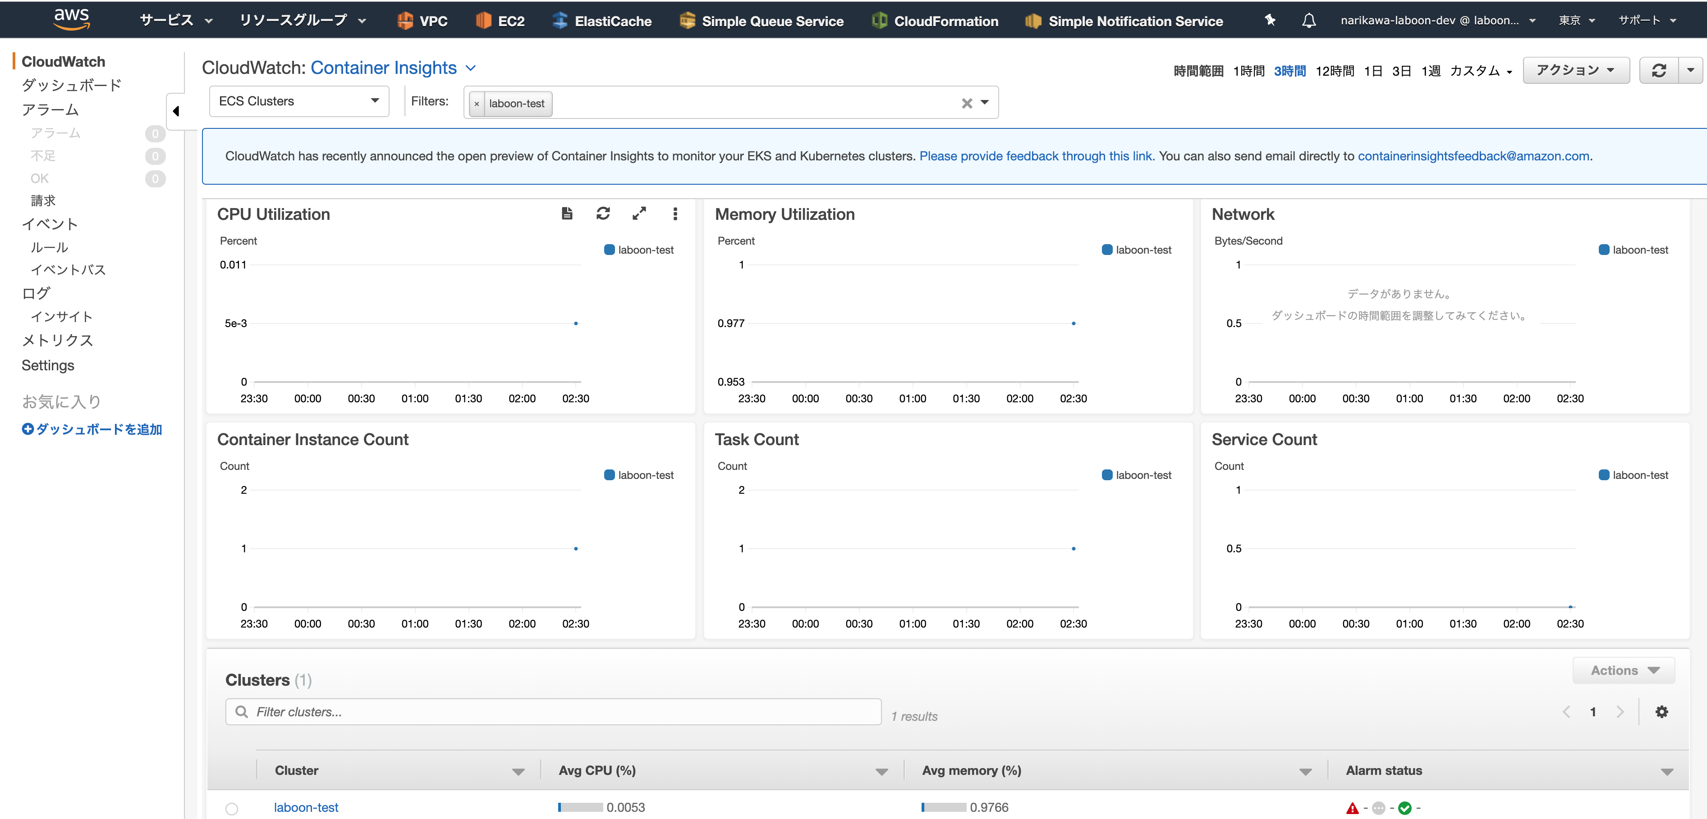1707x819 pixels.
Task: Open メトリクス in the sidebar
Action: coord(57,340)
